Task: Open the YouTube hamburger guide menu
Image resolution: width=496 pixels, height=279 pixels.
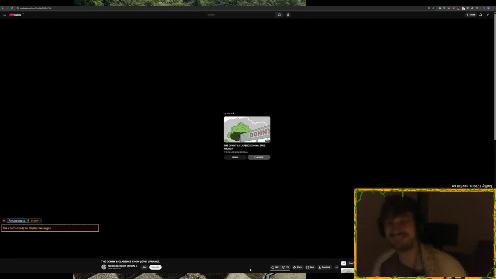Action: [5, 15]
